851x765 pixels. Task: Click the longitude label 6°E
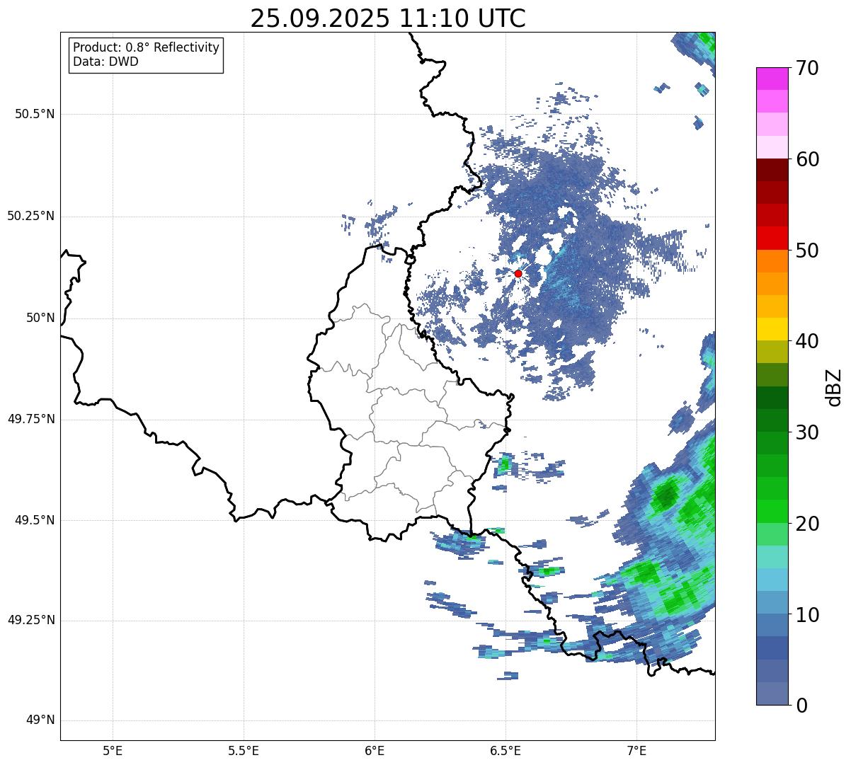pos(375,750)
